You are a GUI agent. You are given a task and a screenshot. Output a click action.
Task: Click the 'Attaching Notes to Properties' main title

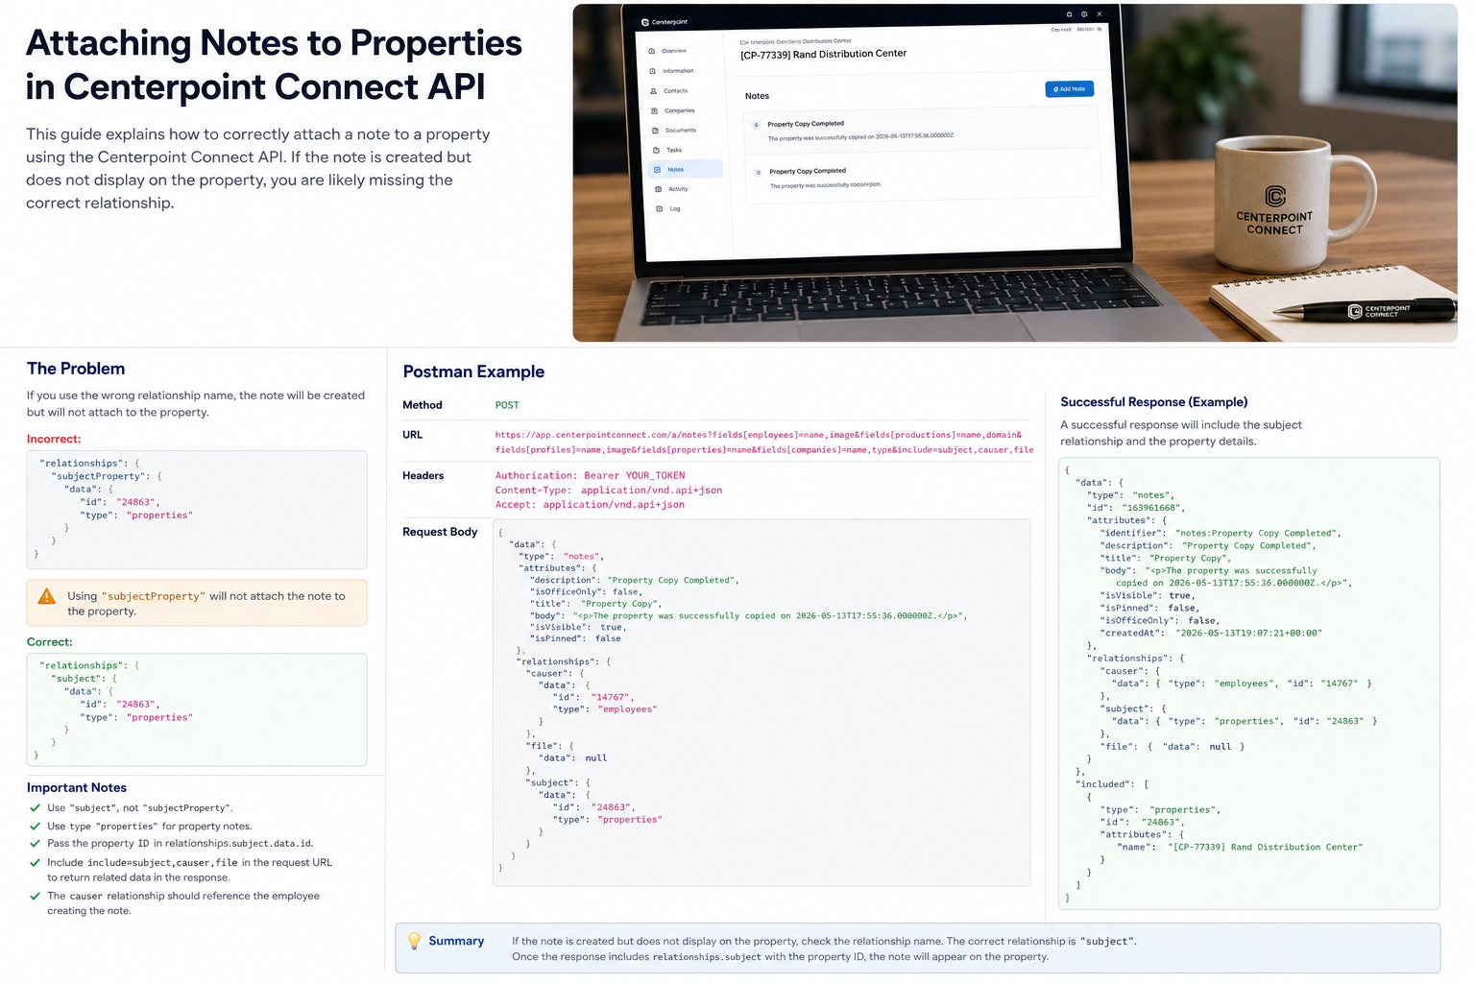point(274,65)
